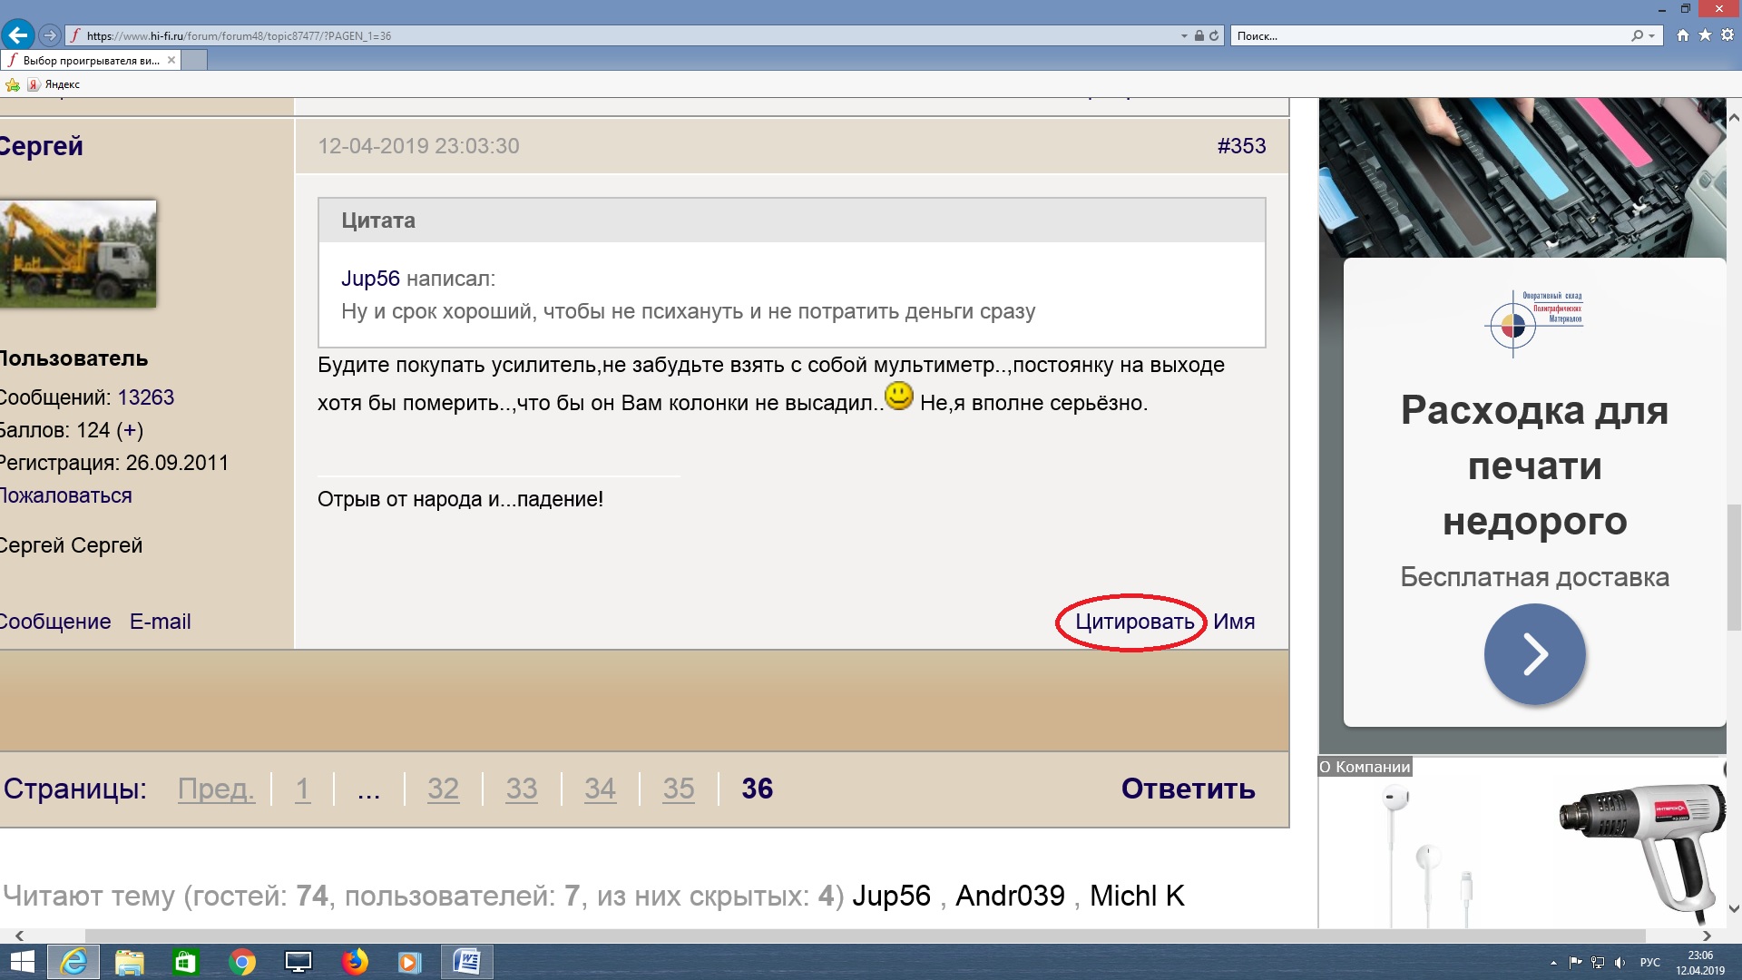The image size is (1742, 980).
Task: Open favorites star icon in toolbar
Action: point(1705,35)
